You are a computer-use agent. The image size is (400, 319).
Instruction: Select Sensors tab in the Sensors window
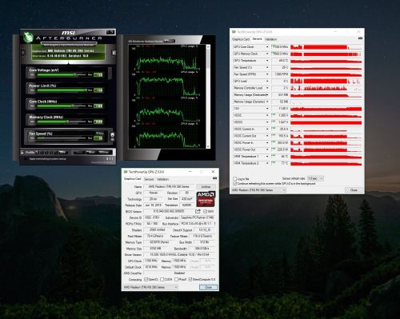point(257,39)
